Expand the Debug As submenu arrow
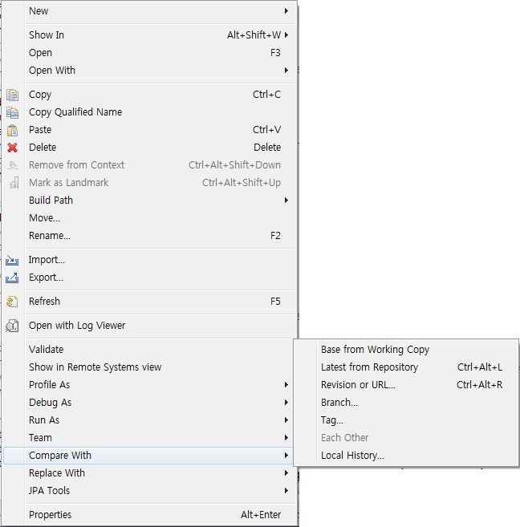Viewport: 520px width, 527px height. click(286, 403)
